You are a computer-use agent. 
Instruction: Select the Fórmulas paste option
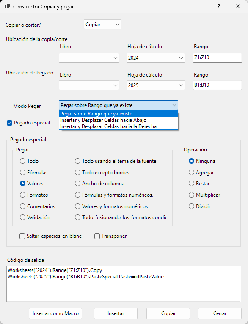(x=22, y=172)
